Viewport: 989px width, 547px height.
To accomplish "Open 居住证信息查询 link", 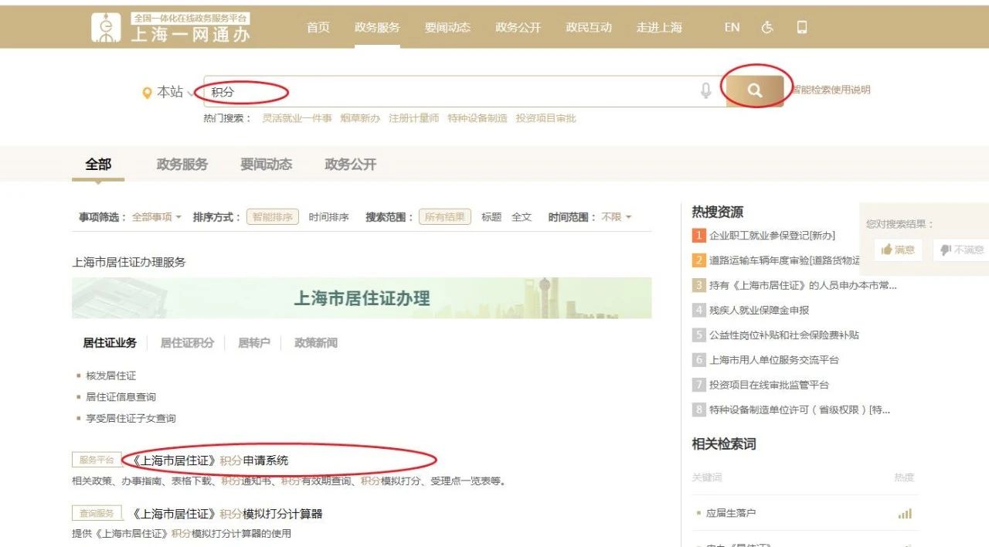I will click(x=121, y=397).
